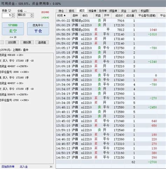This screenshot has width=166, height=169.
Task: Click the upper limit price 202490
Action: [45, 12]
